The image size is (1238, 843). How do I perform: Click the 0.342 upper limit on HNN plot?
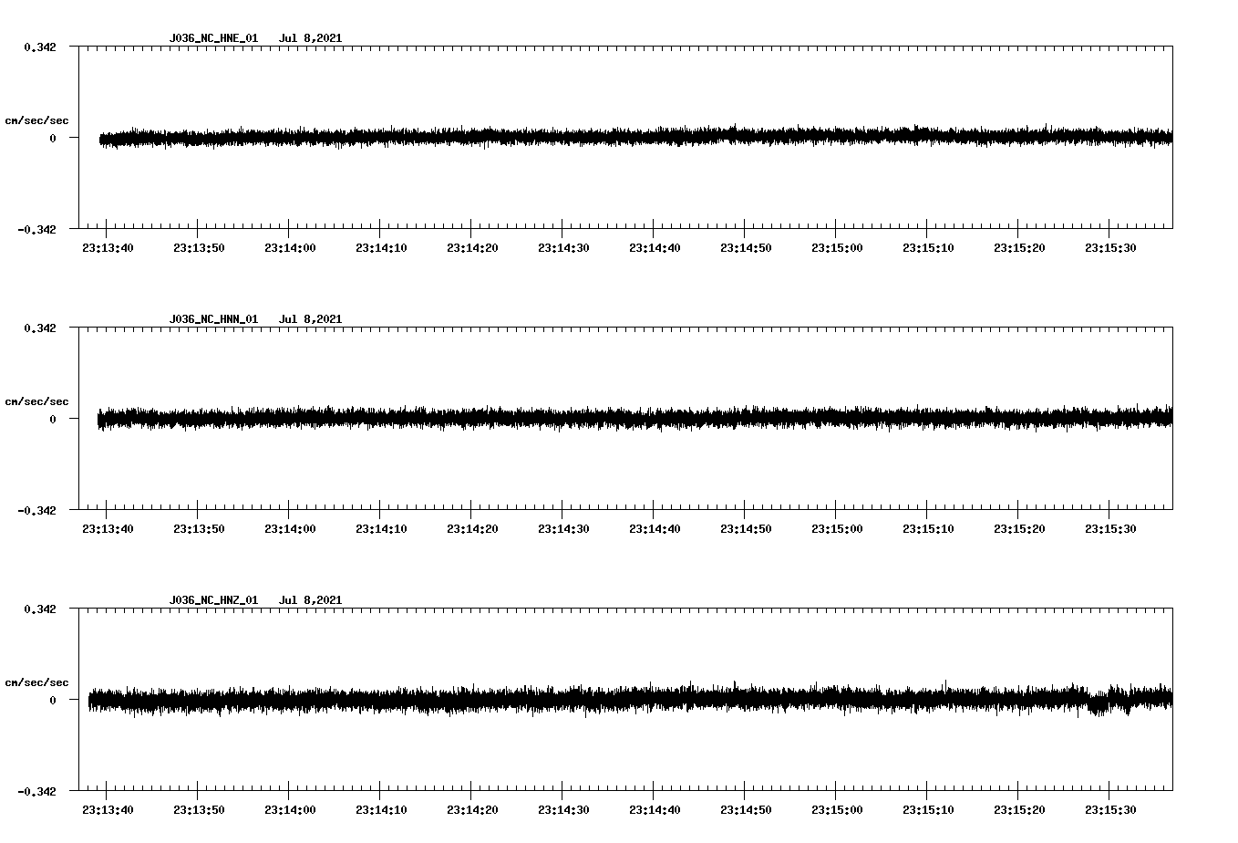pos(40,328)
